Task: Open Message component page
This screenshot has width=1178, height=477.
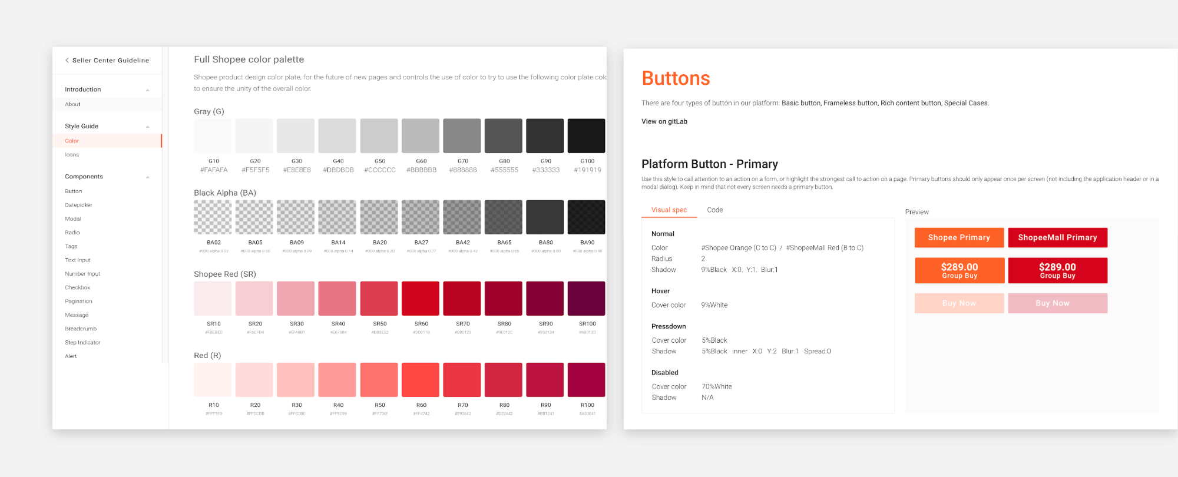Action: (x=77, y=315)
